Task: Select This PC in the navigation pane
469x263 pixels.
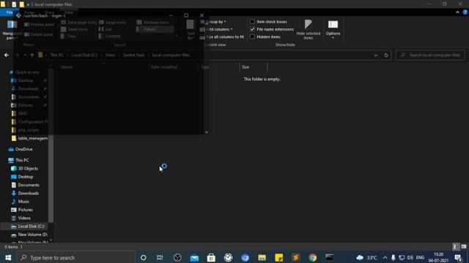Action: [x=18, y=160]
